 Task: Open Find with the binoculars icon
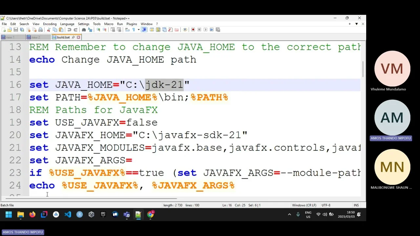(84, 29)
